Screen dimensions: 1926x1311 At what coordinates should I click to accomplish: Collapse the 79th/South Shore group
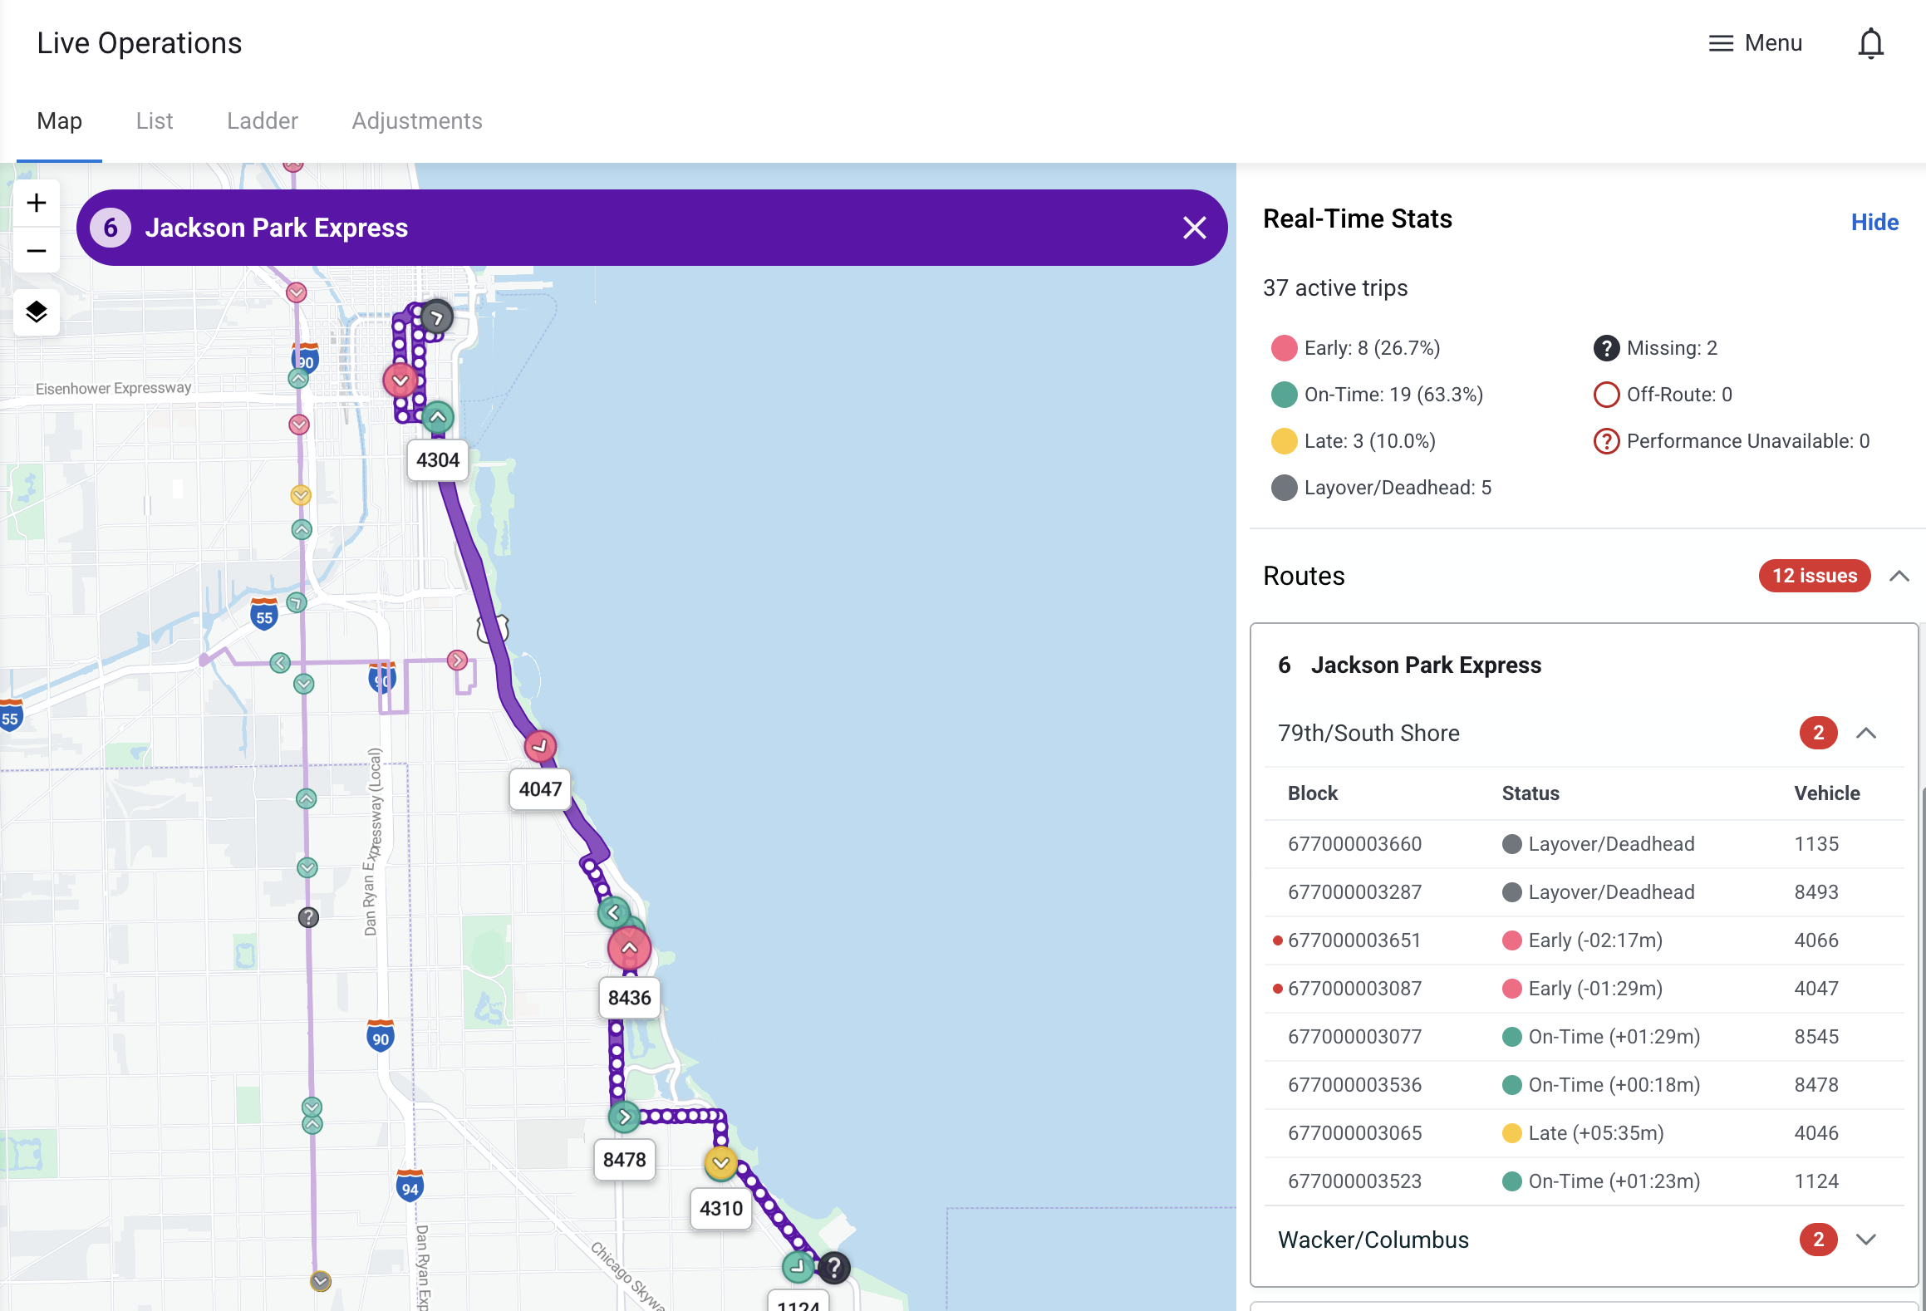click(1866, 733)
